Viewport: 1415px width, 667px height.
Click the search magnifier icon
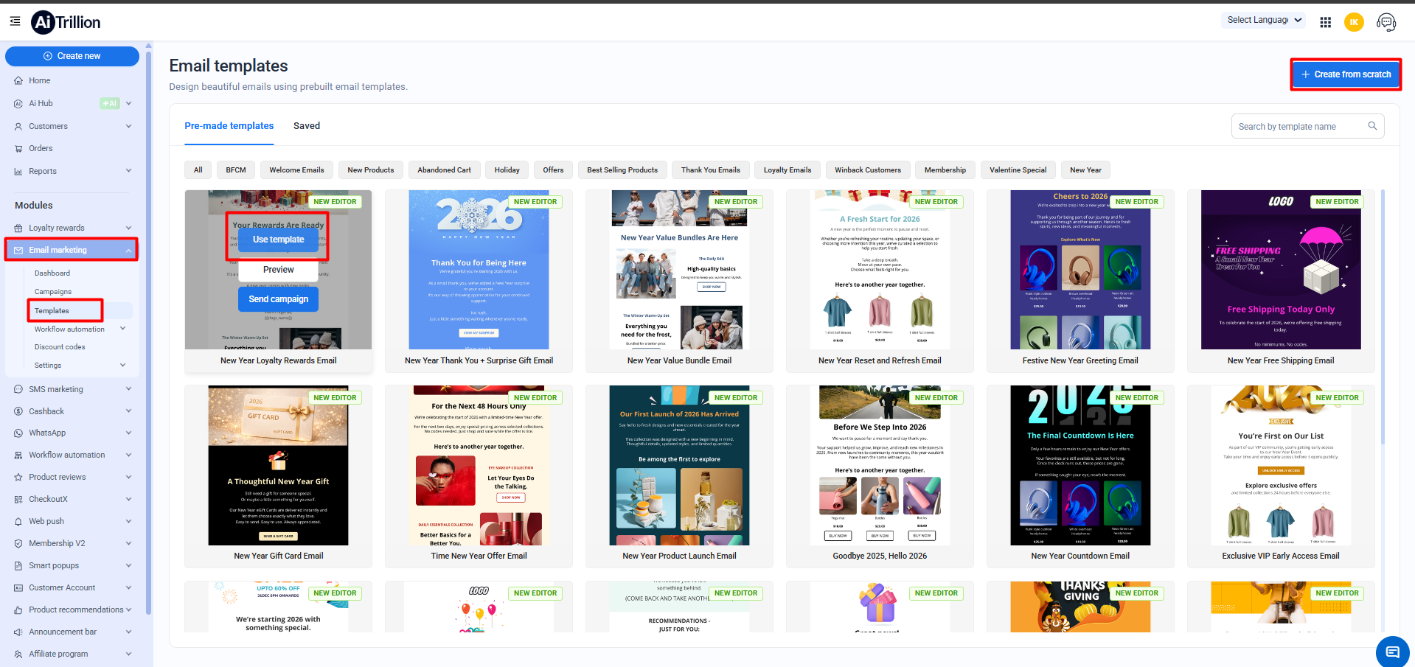point(1372,126)
